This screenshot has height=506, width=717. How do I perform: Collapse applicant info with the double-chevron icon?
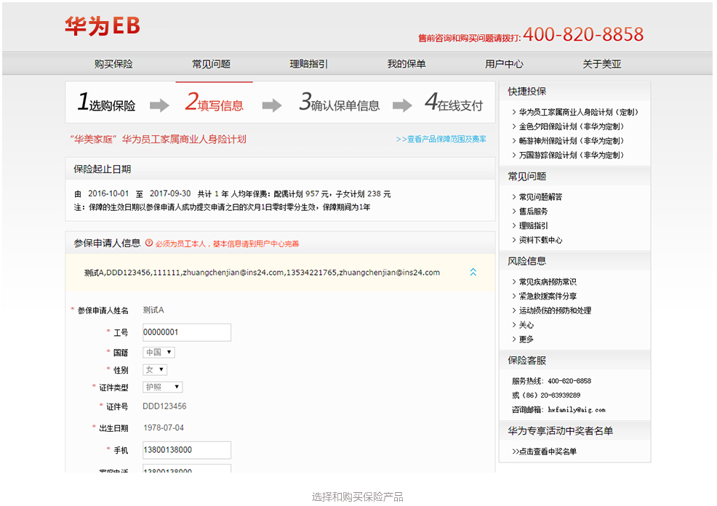pos(473,273)
